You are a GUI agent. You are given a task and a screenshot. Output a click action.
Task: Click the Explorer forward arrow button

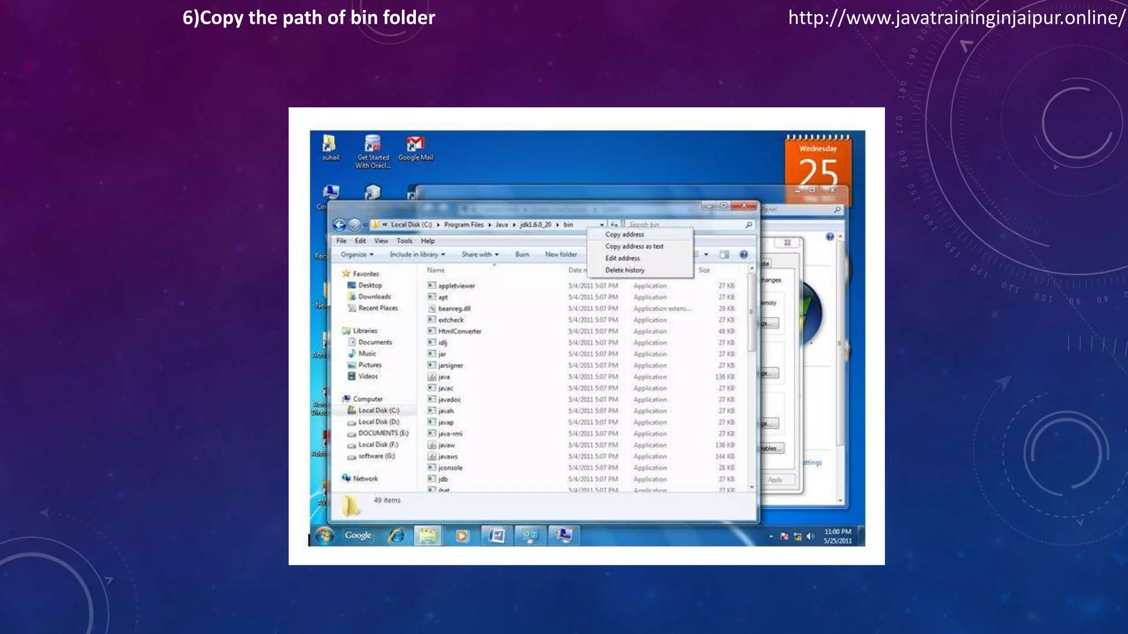(x=355, y=225)
